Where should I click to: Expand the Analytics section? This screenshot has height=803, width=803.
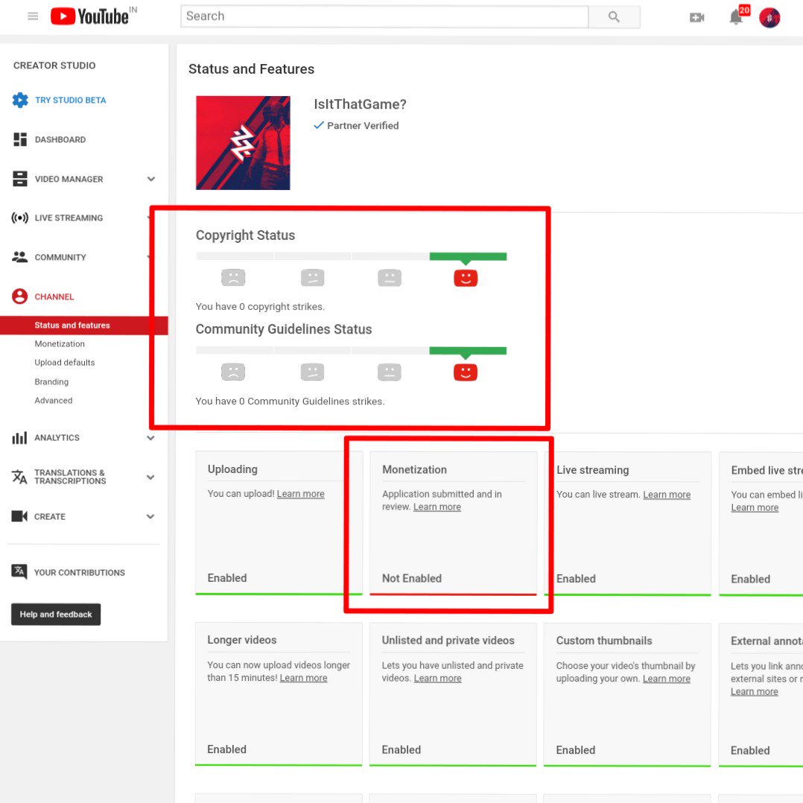coord(150,438)
